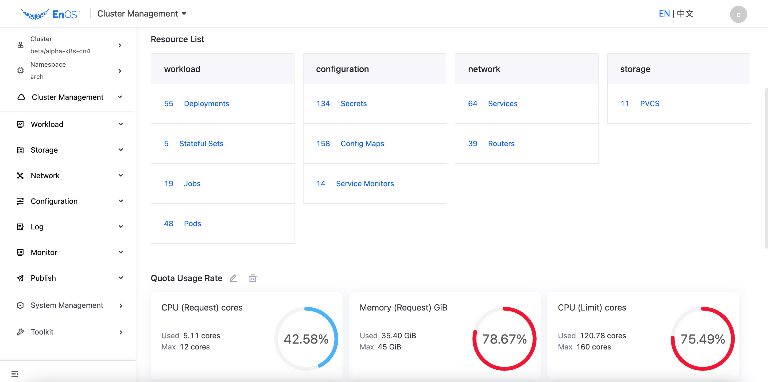This screenshot has height=382, width=768.
Task: Switch language to EN
Action: click(664, 14)
